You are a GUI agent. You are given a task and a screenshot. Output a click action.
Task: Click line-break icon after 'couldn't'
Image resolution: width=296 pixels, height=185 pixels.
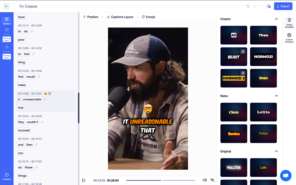click(42, 122)
